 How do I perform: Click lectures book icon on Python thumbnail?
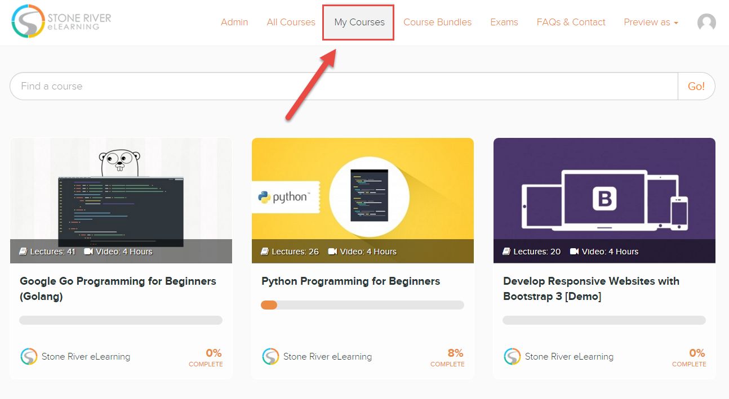coord(265,252)
